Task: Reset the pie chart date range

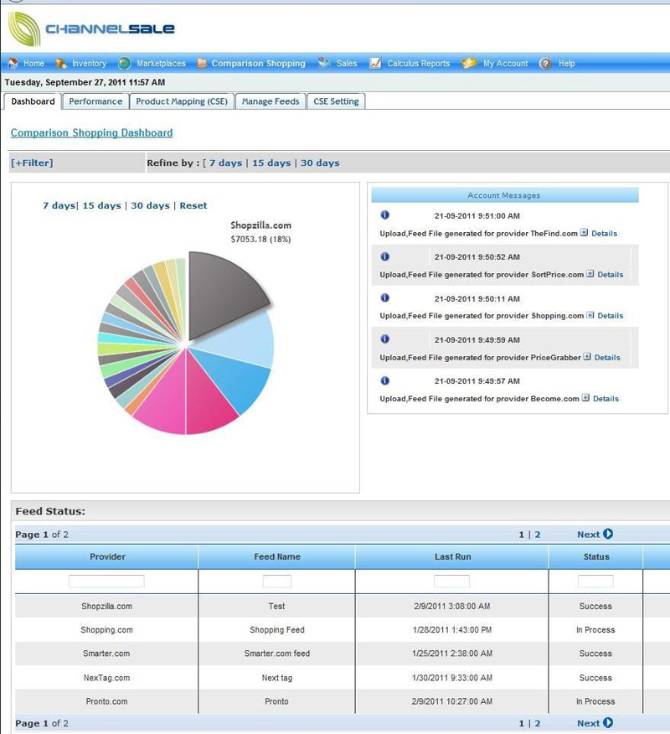Action: [193, 204]
